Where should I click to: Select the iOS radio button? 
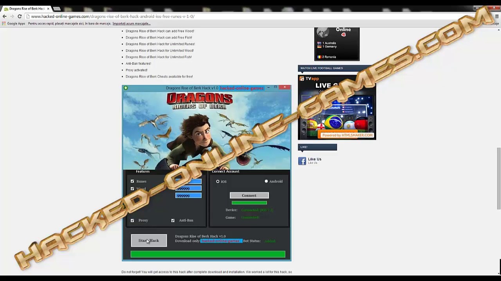(218, 181)
